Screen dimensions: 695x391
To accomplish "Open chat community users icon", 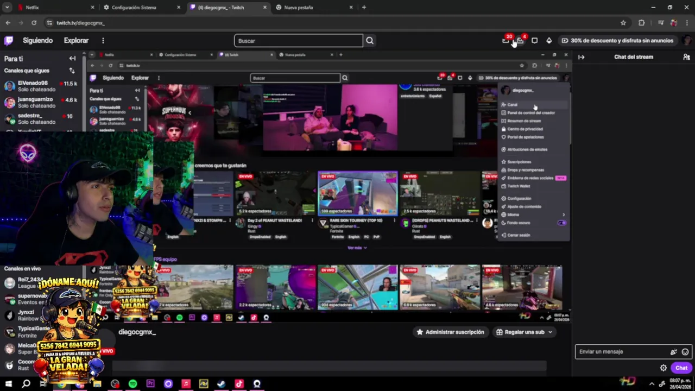I will (686, 57).
